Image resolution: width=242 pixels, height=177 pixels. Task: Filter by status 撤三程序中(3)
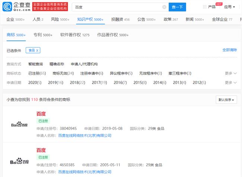click(x=180, y=73)
